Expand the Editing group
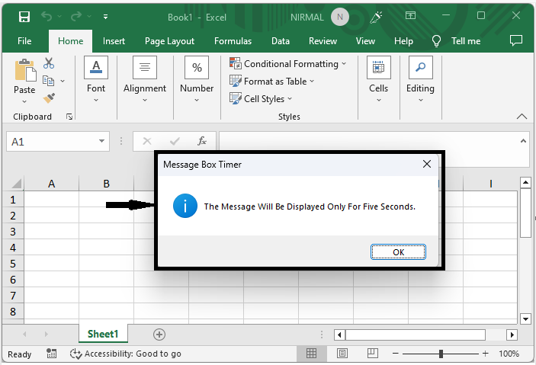The image size is (536, 365). (420, 80)
